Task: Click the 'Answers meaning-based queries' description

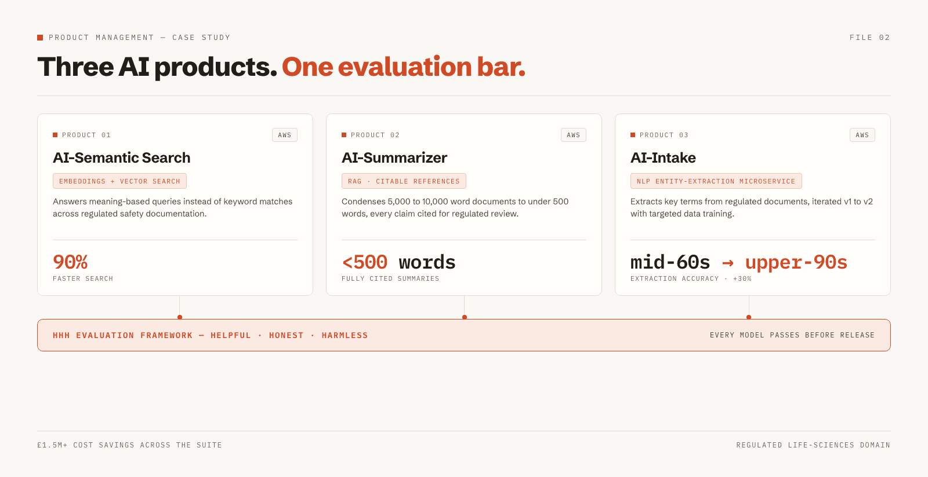Action: click(x=173, y=207)
